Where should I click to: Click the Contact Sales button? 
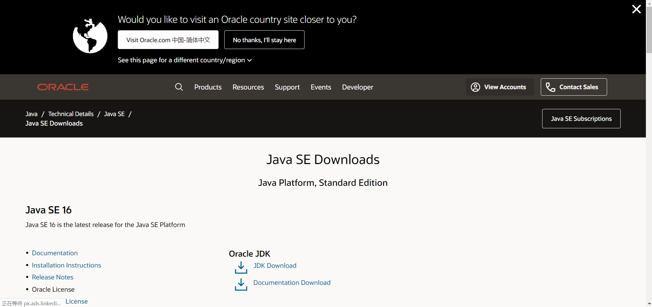pos(574,87)
